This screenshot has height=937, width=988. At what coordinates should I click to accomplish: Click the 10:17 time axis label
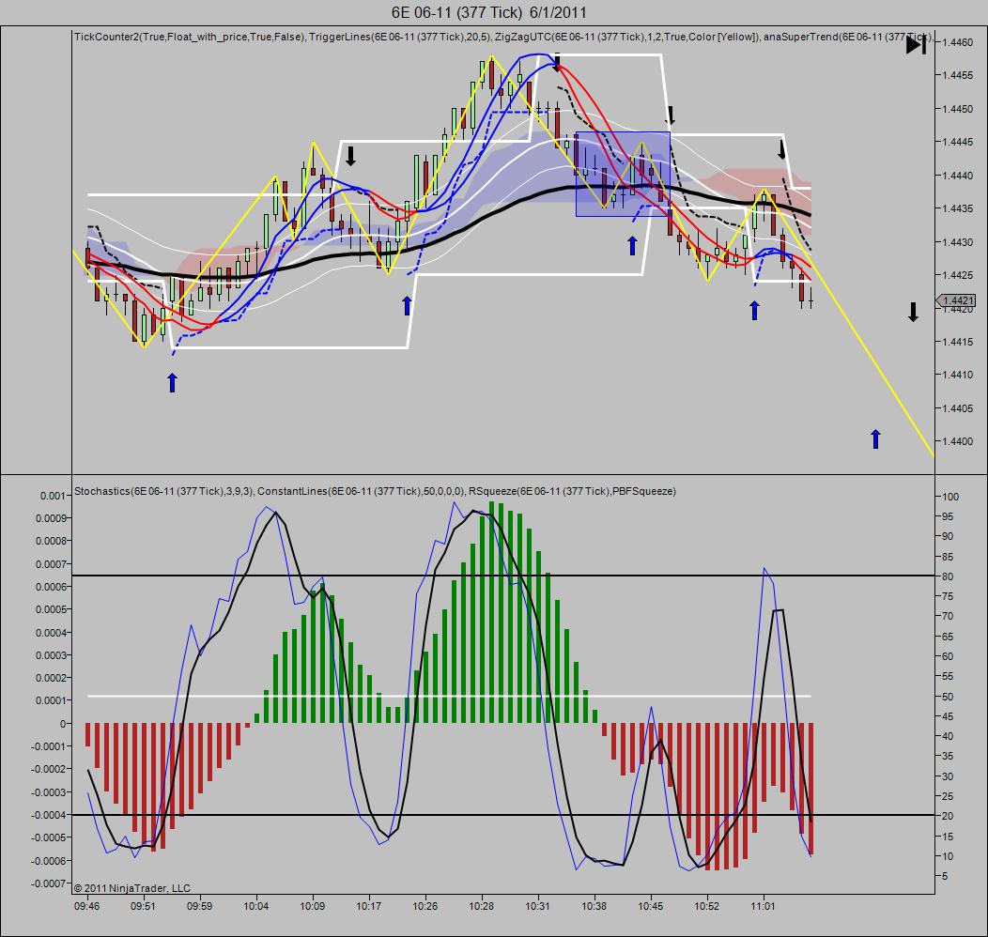[368, 906]
